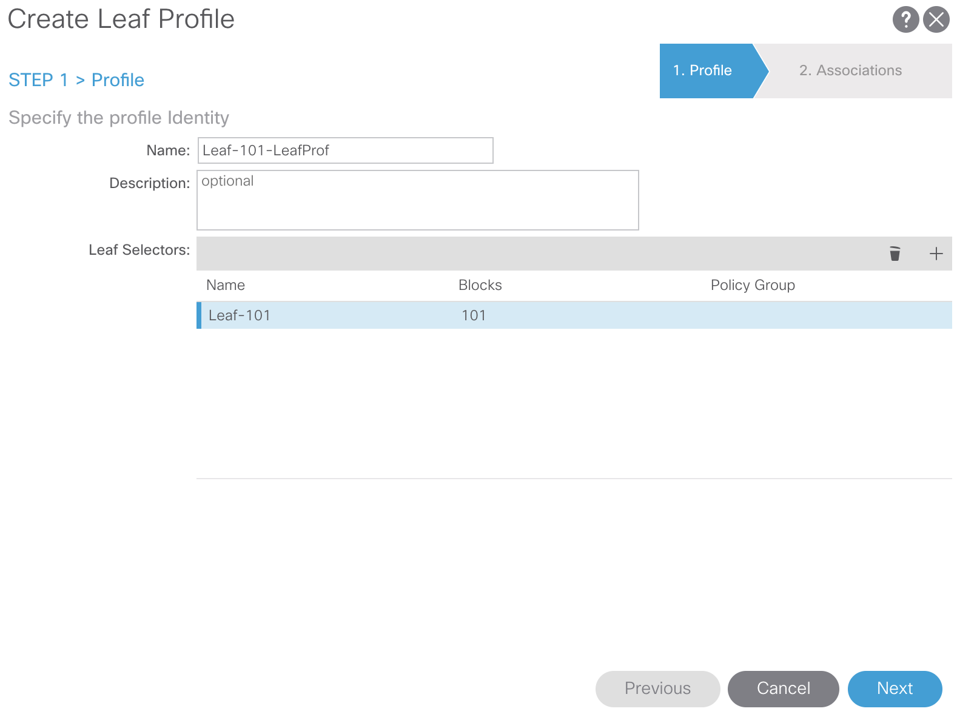
Task: Focus the Description text area
Action: 417,200
